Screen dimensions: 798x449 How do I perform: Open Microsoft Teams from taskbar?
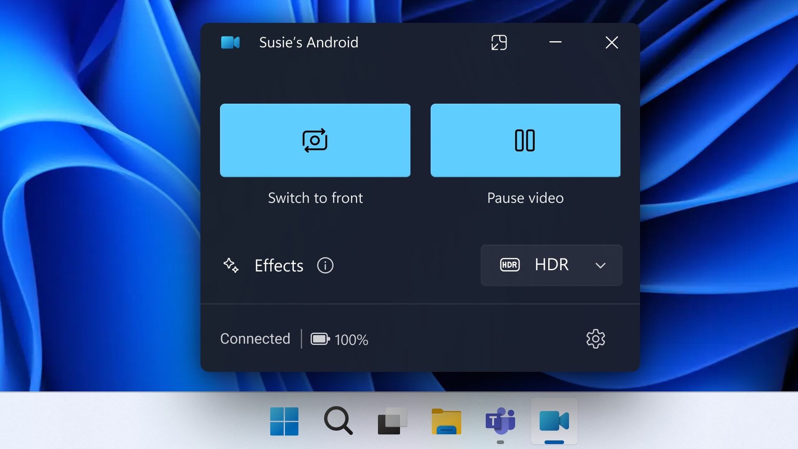(x=500, y=421)
